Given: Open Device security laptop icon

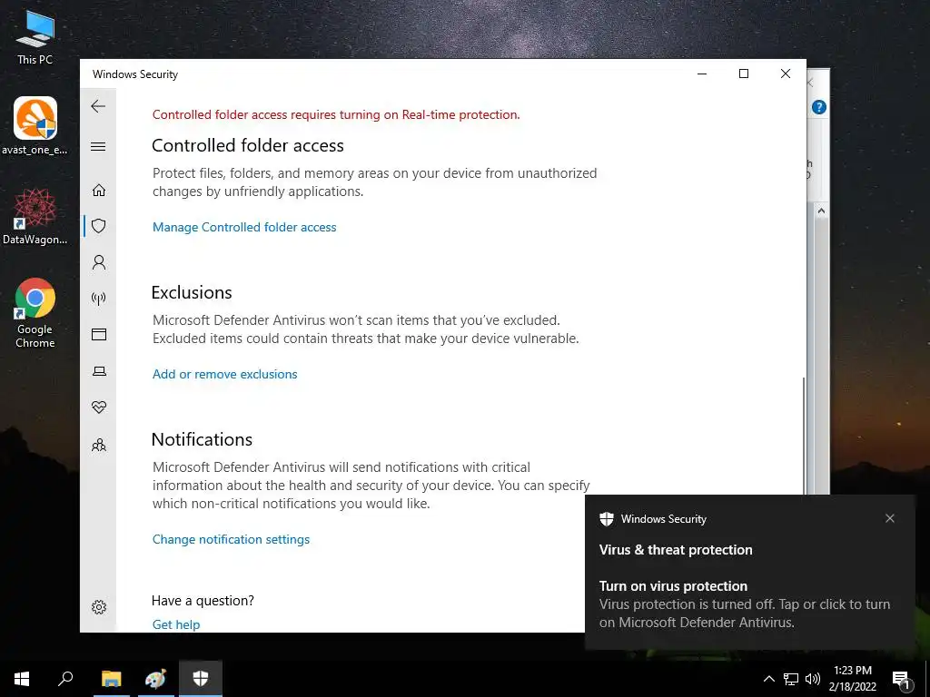Looking at the screenshot, I should pyautogui.click(x=99, y=371).
